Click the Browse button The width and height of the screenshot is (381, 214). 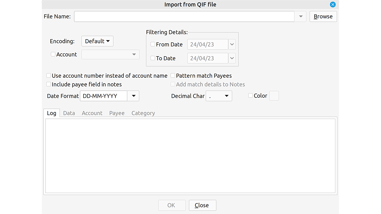click(x=323, y=16)
